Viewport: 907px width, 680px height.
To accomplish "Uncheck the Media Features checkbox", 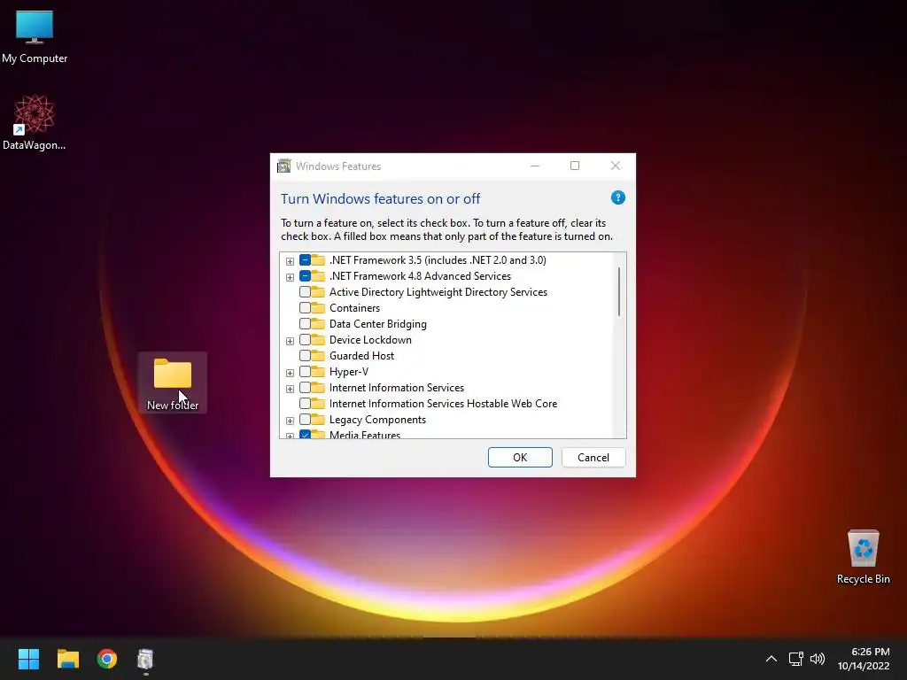I will pyautogui.click(x=305, y=434).
